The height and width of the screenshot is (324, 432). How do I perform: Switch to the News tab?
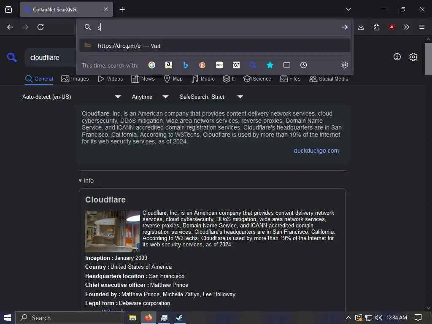point(143,79)
